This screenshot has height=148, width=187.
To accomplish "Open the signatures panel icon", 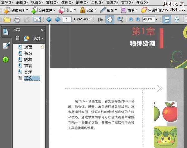I will [x=6, y=46].
